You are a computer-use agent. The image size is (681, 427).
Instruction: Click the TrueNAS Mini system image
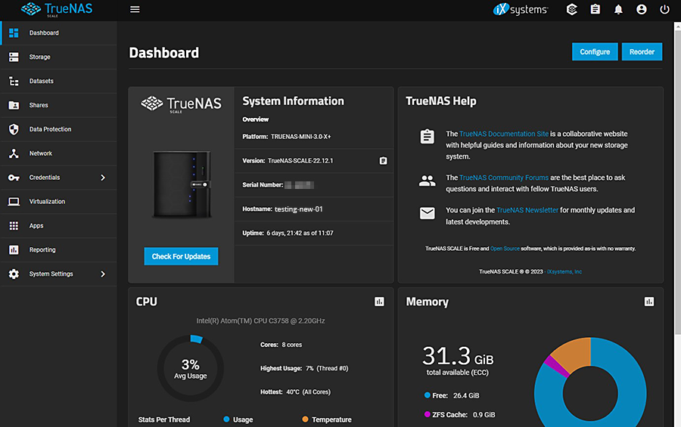tap(182, 184)
